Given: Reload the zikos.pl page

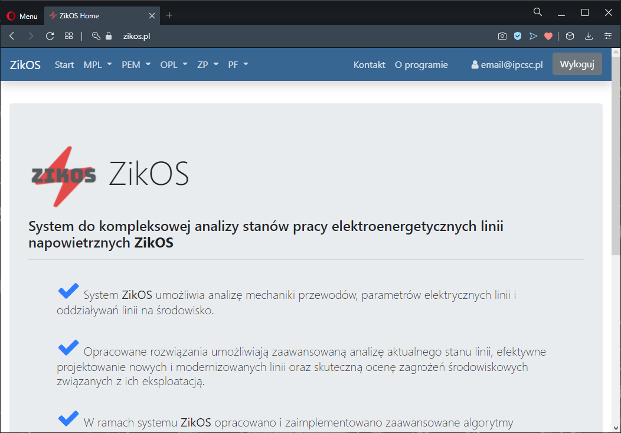Looking at the screenshot, I should (x=50, y=36).
